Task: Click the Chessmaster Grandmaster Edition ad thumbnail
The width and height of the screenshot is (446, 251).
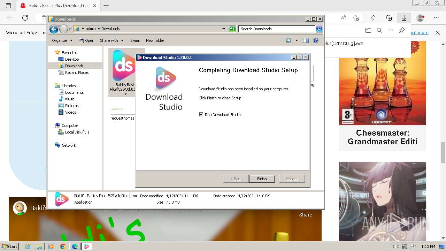Action: (x=383, y=83)
